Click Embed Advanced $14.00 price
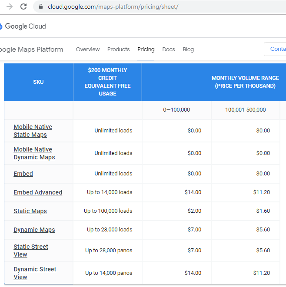286x287 pixels. [193, 192]
